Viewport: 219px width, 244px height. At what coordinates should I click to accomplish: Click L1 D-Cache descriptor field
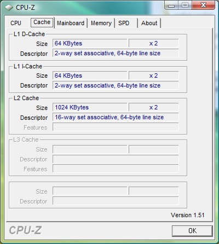tap(116, 53)
